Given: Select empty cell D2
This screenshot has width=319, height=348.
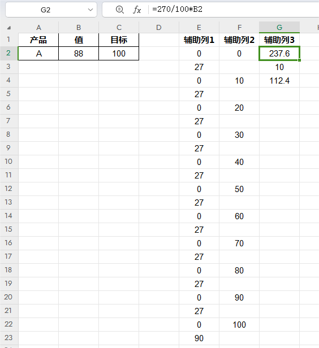Looking at the screenshot, I should click(x=159, y=54).
